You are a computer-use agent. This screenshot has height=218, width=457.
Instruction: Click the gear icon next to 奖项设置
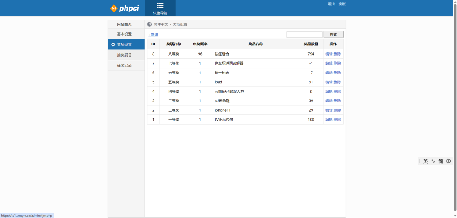pyautogui.click(x=113, y=44)
